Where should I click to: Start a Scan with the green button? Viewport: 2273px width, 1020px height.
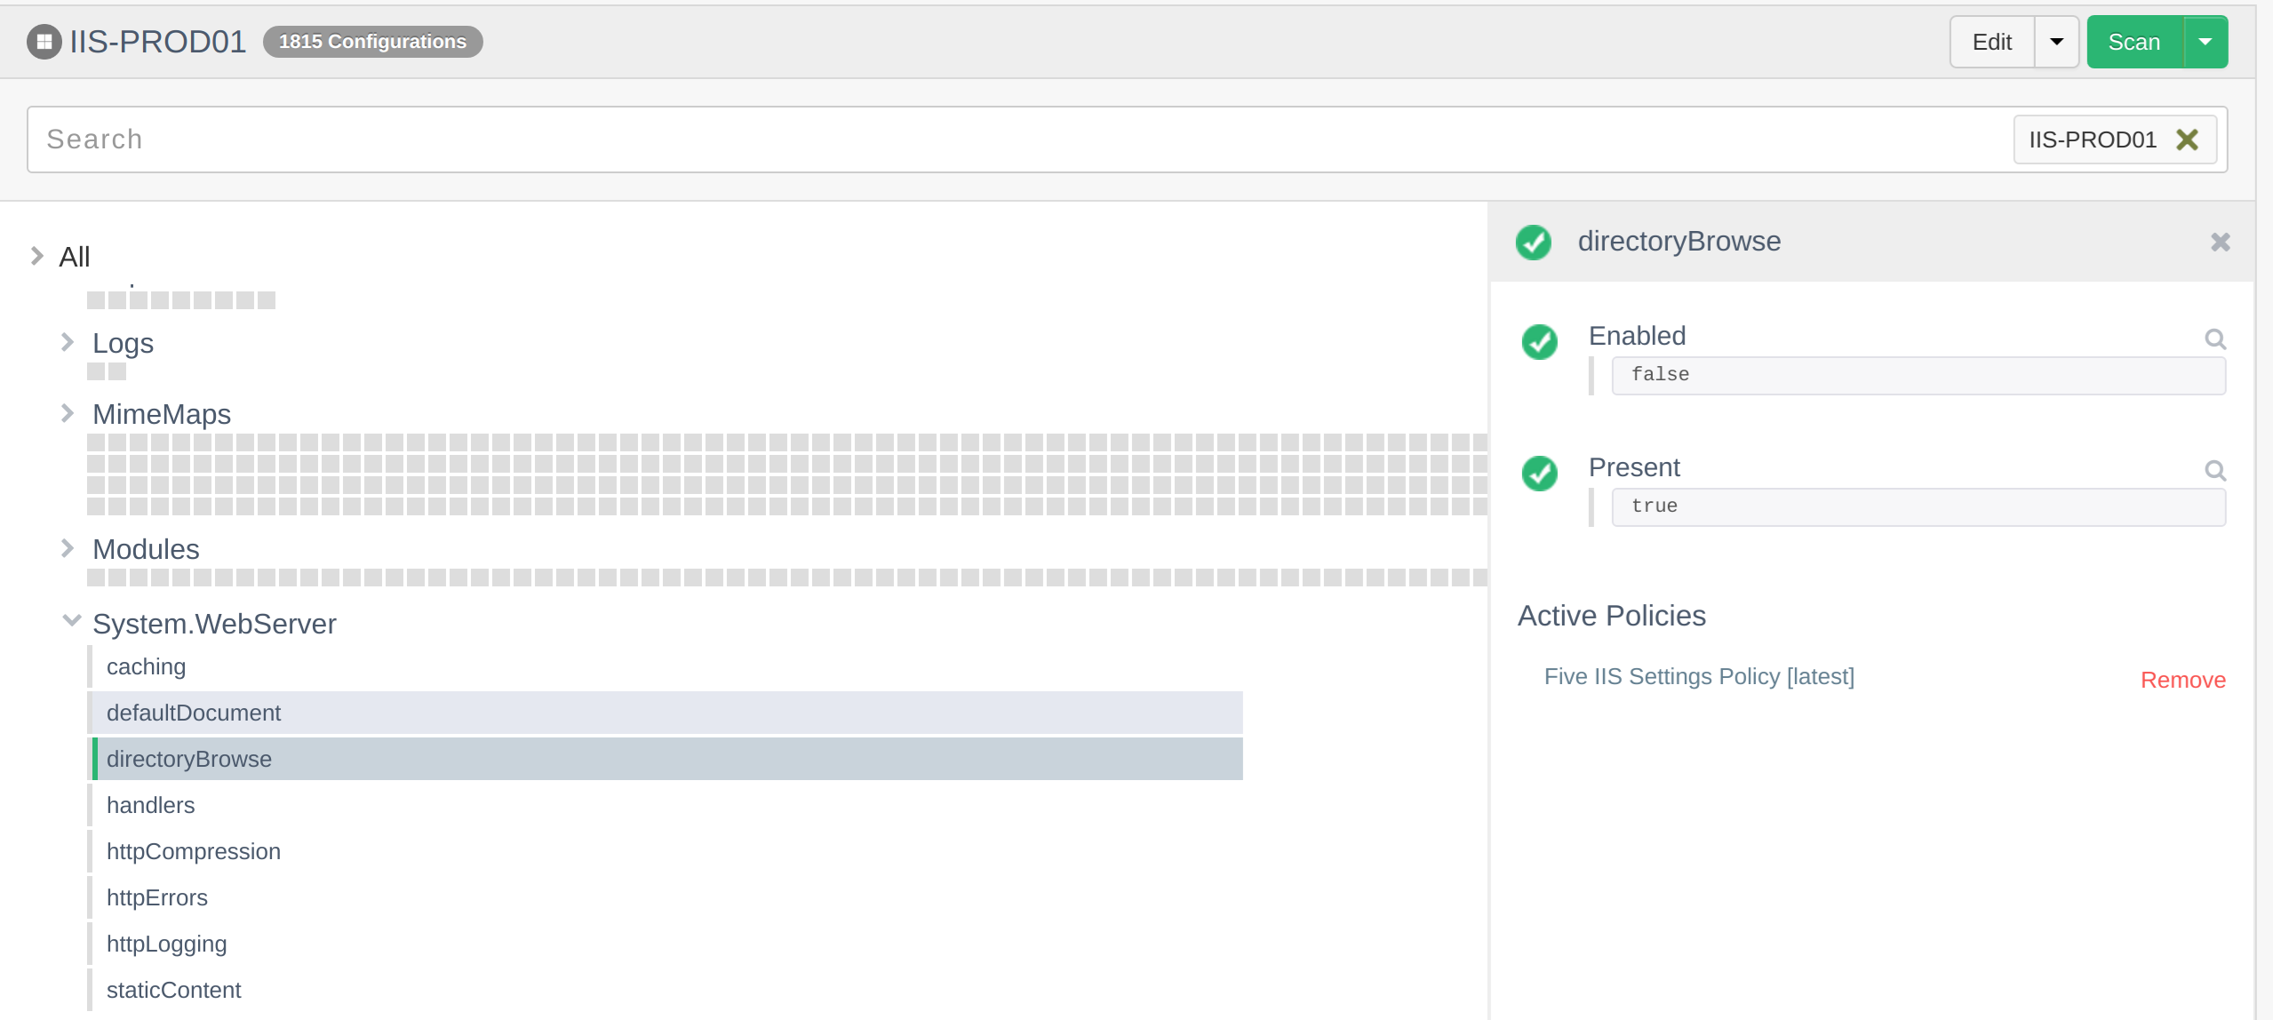(x=2134, y=42)
